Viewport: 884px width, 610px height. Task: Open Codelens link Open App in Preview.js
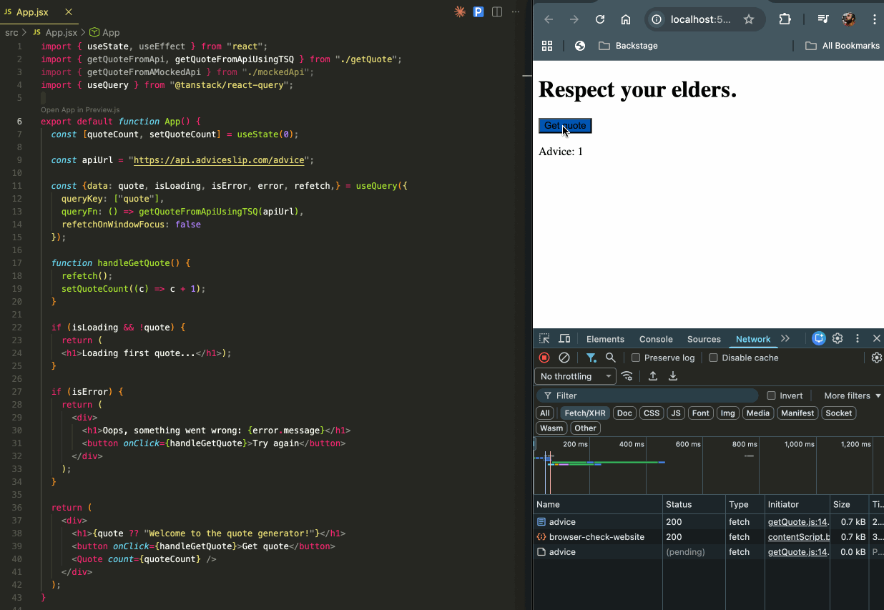coord(80,110)
